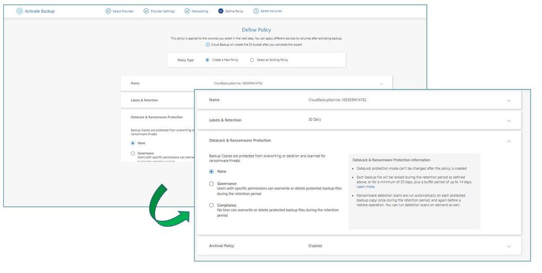Image resolution: width=542 pixels, height=273 pixels.
Task: Expand the Name section in zoomed panel
Action: click(x=509, y=100)
